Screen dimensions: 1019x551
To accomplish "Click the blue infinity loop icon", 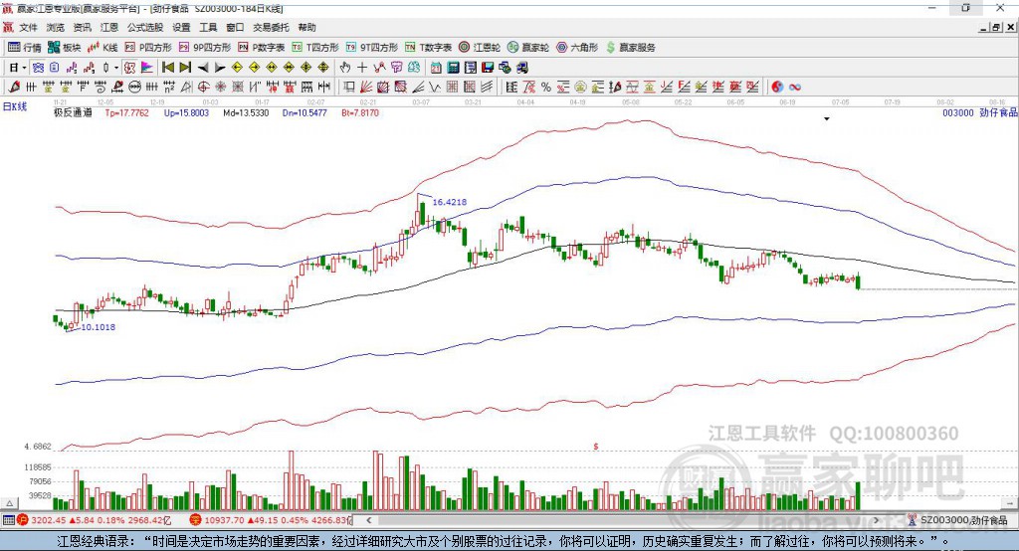I will (795, 87).
